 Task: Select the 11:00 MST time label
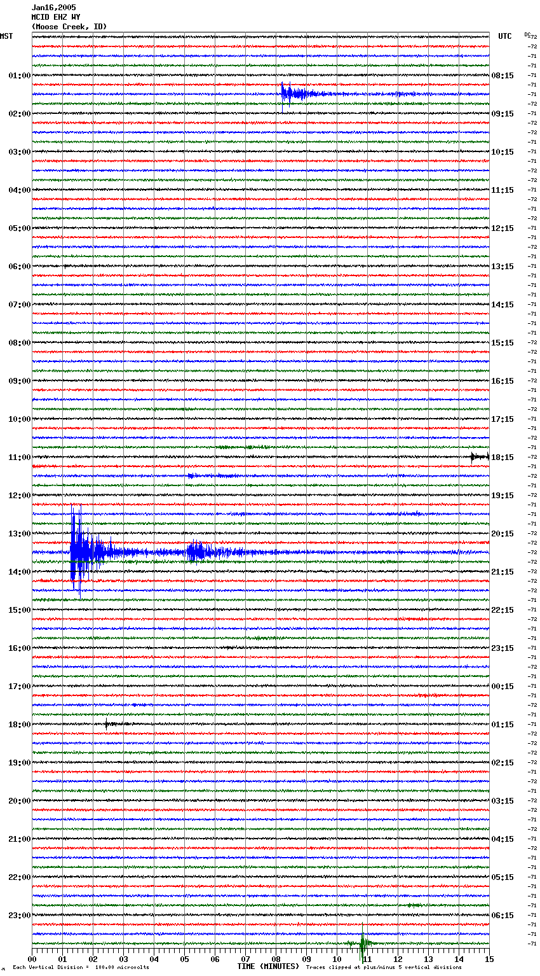(x=20, y=457)
